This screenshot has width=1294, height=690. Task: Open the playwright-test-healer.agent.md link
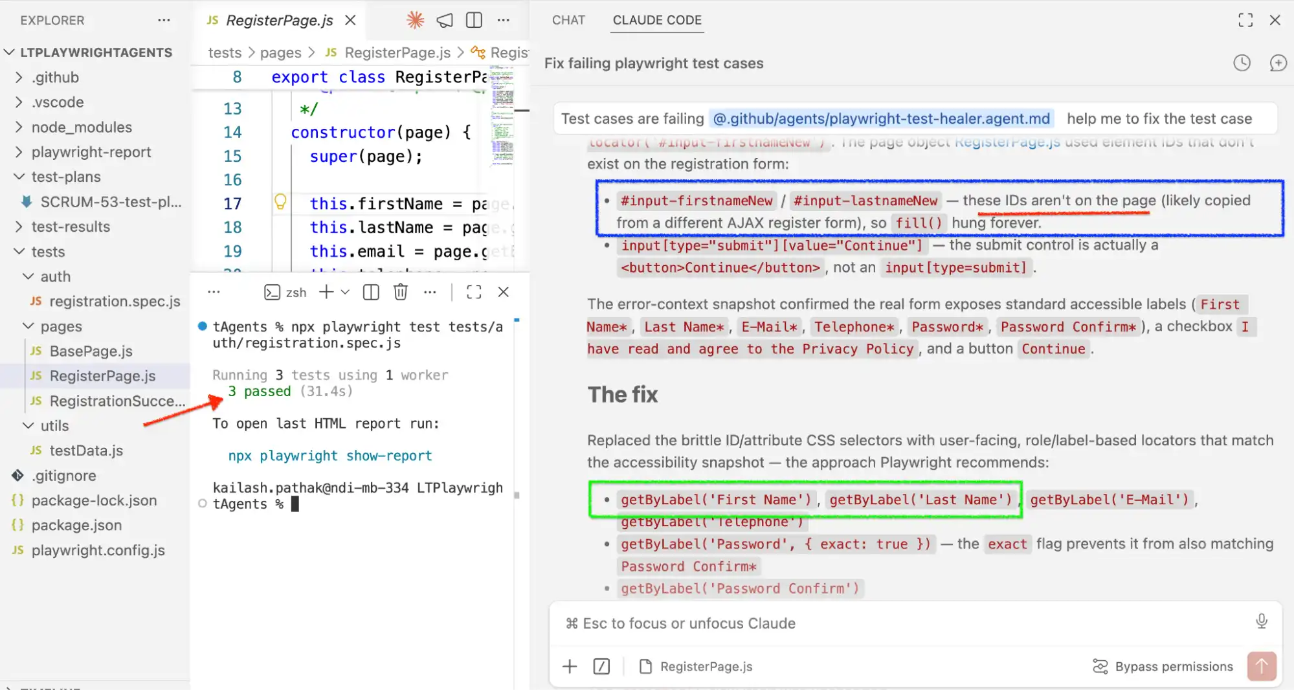[x=881, y=118]
